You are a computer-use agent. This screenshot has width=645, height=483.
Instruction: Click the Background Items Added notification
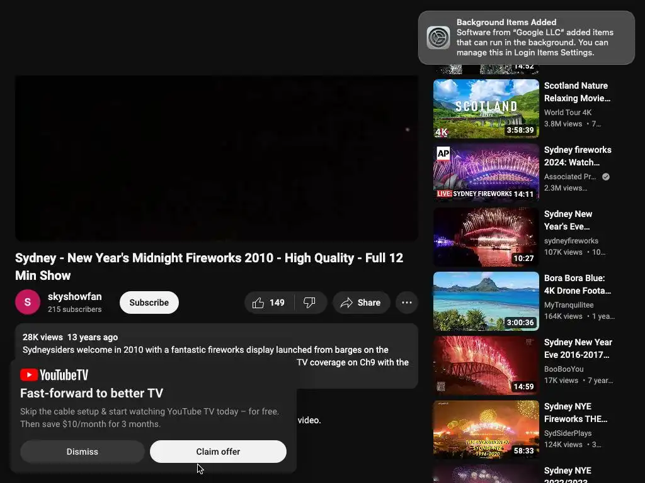pos(526,37)
